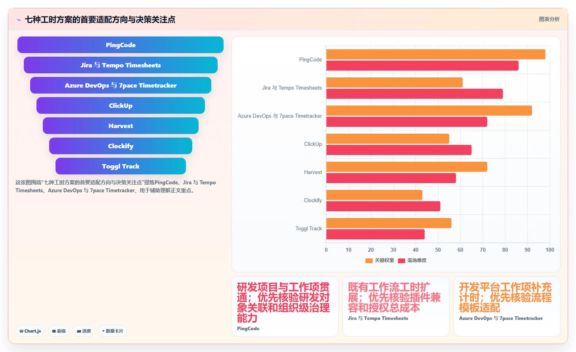
Task: Click Azure DevOps 与 7pace Timetracker card caption
Action: (501, 318)
